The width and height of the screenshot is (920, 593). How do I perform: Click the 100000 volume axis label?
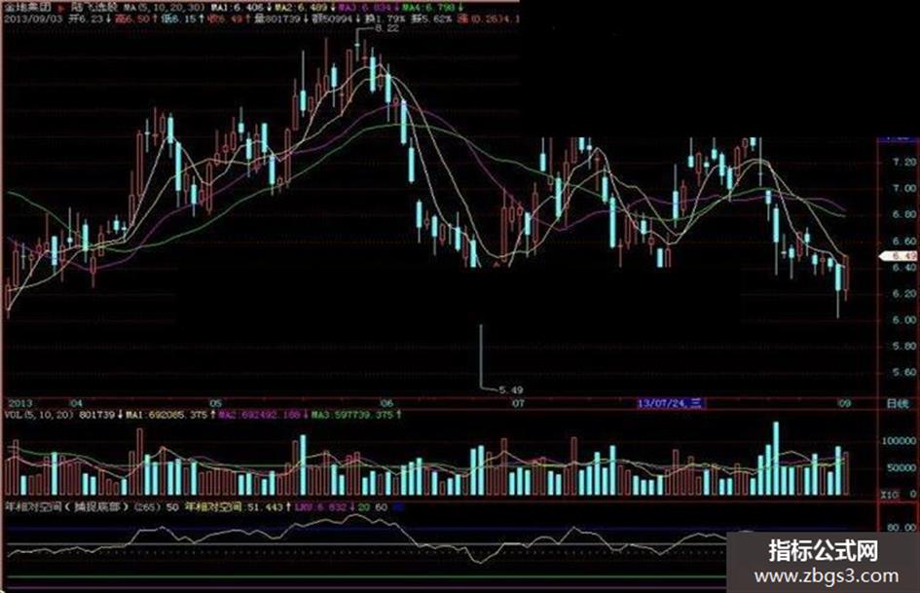tap(900, 441)
